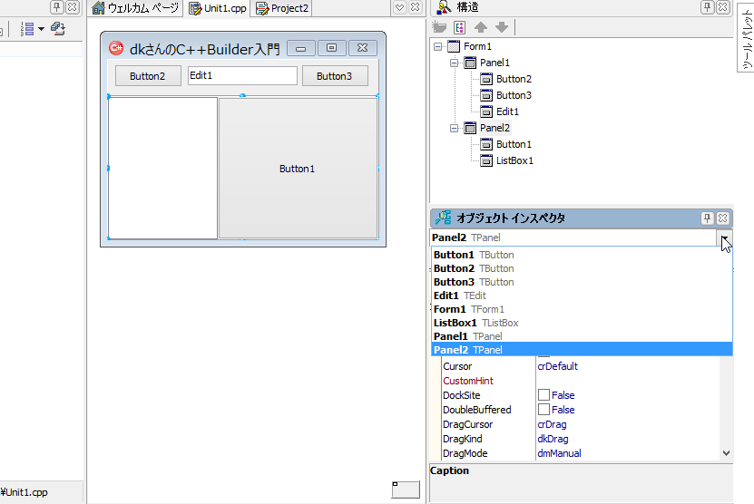This screenshot has height=504, width=754.
Task: Toggle the DoubleBuffered checkbox
Action: point(543,410)
